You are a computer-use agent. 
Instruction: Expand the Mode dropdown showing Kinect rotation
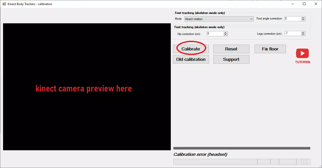tap(219, 19)
